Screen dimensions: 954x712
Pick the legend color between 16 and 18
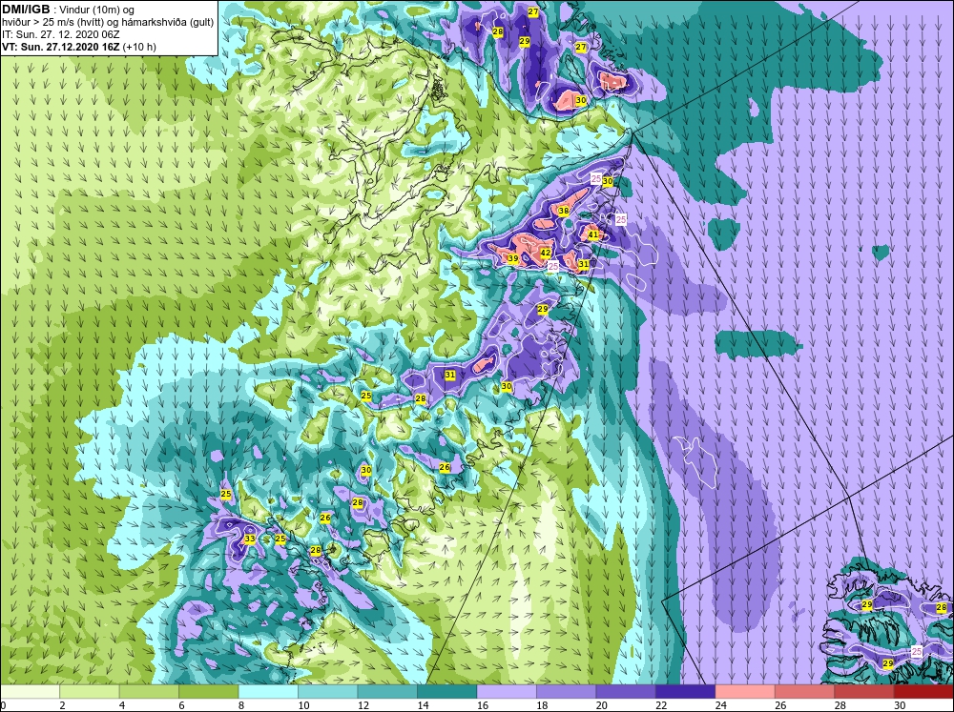coord(507,692)
